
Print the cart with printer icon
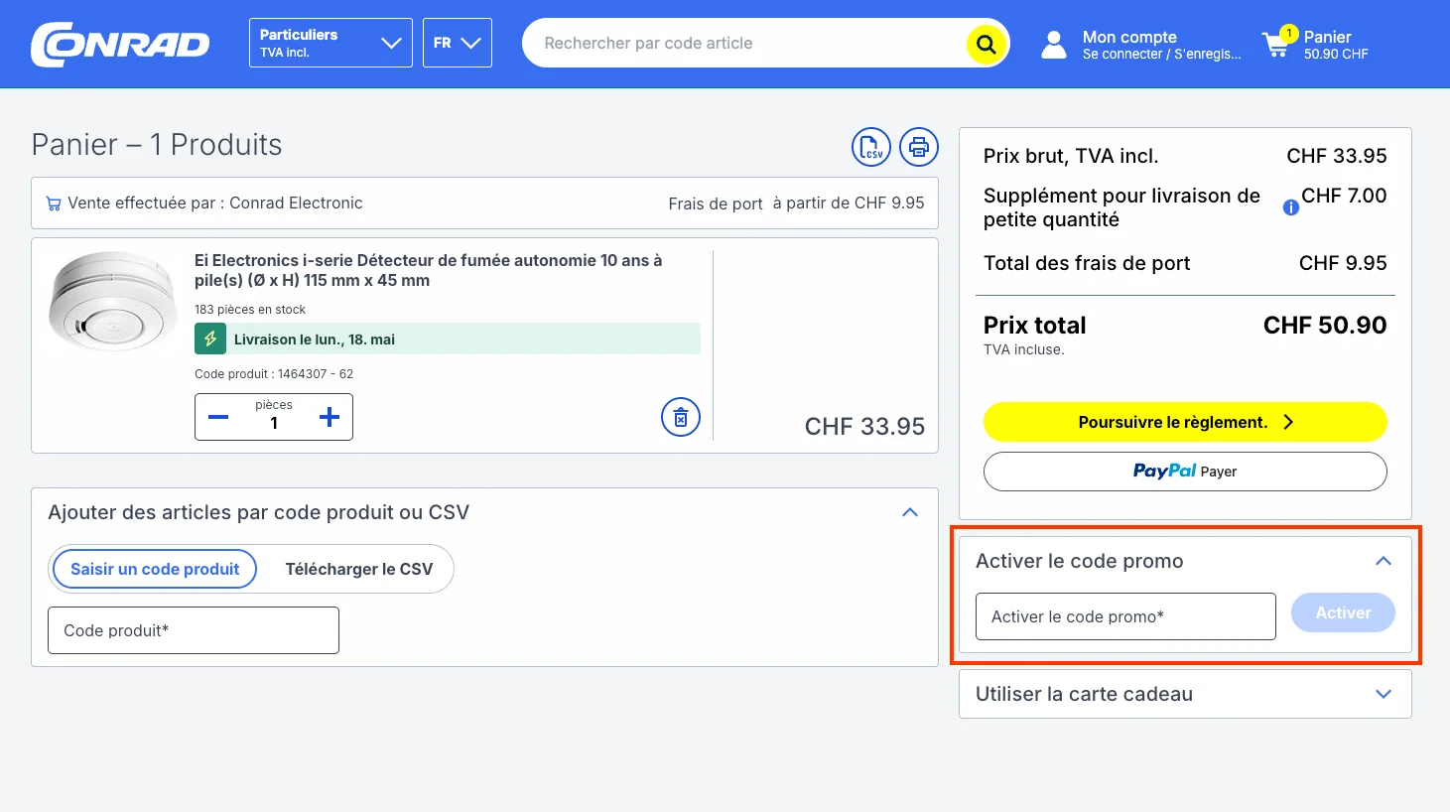coord(919,147)
